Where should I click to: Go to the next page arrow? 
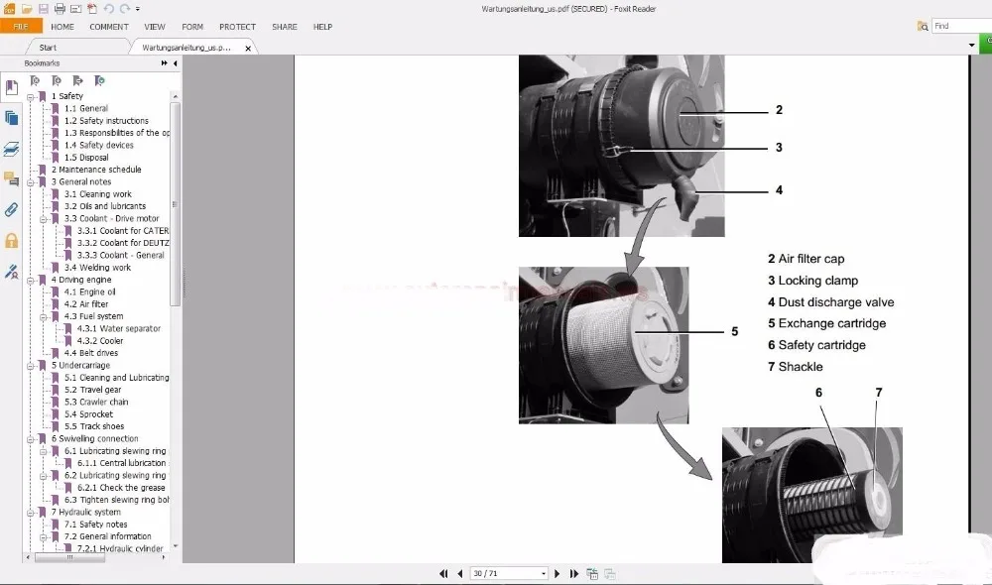[x=558, y=574]
